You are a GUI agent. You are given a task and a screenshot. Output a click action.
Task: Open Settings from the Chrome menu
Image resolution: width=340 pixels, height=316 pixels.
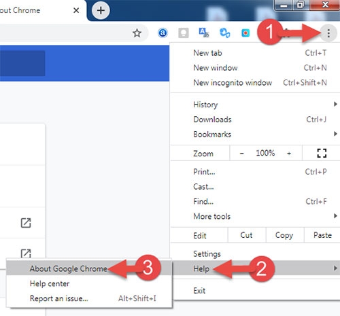[x=255, y=254]
